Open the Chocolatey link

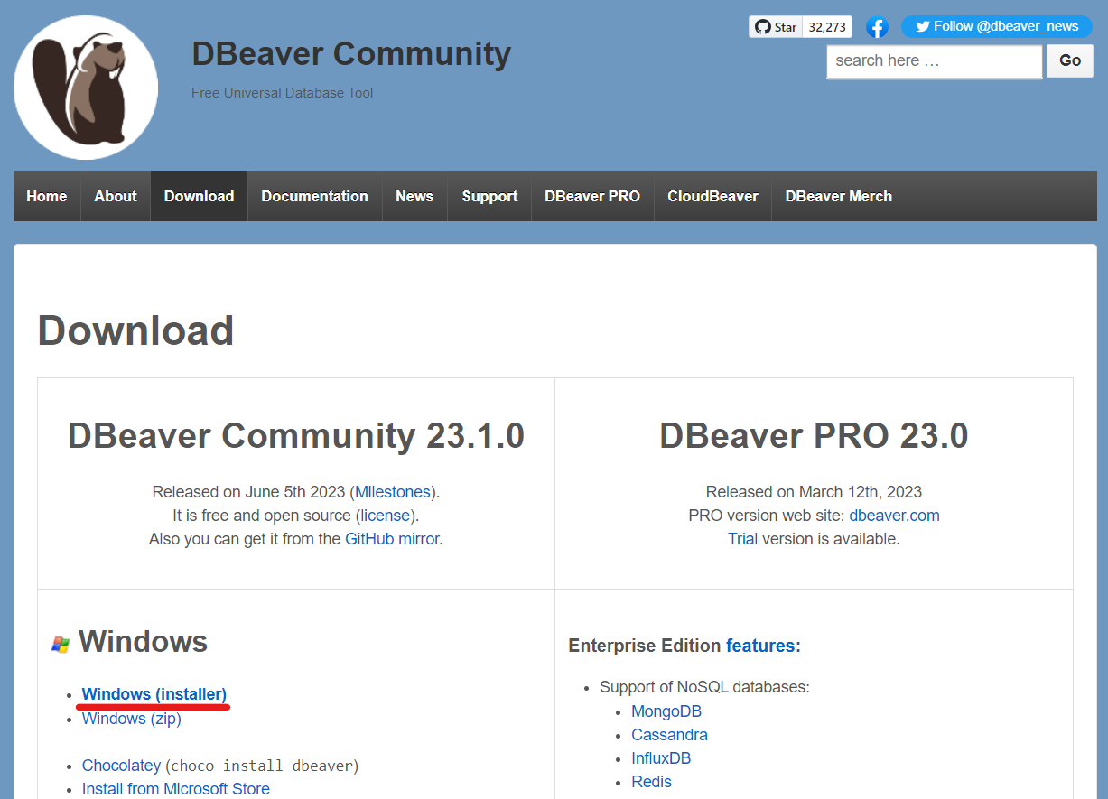121,766
